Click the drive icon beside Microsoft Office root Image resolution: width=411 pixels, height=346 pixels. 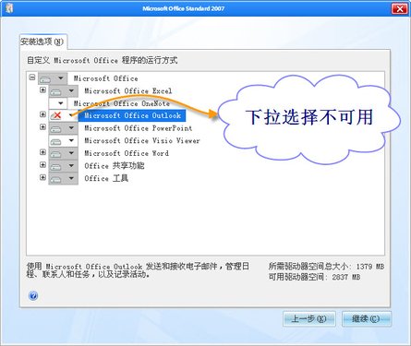point(45,79)
